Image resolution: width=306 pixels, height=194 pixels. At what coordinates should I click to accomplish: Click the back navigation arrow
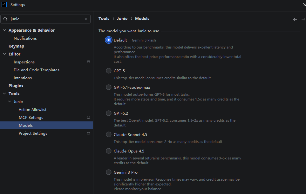tap(295, 19)
